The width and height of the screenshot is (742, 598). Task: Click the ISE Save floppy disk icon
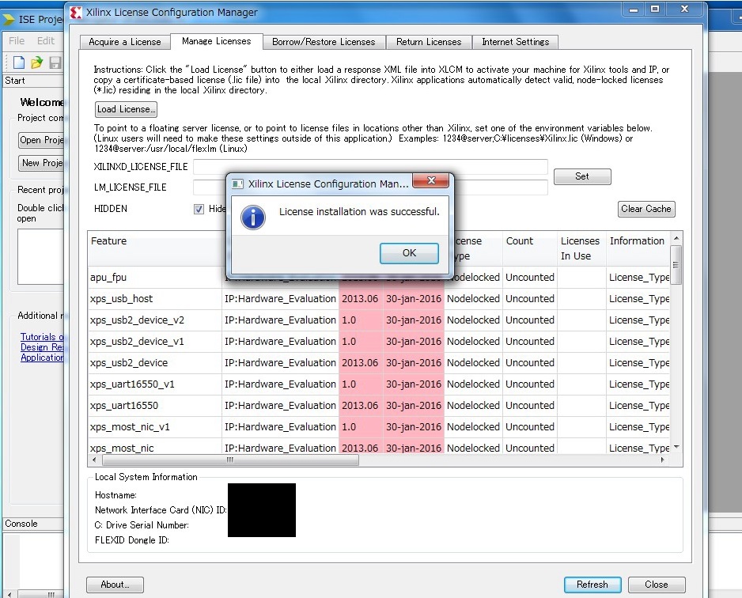(x=55, y=62)
